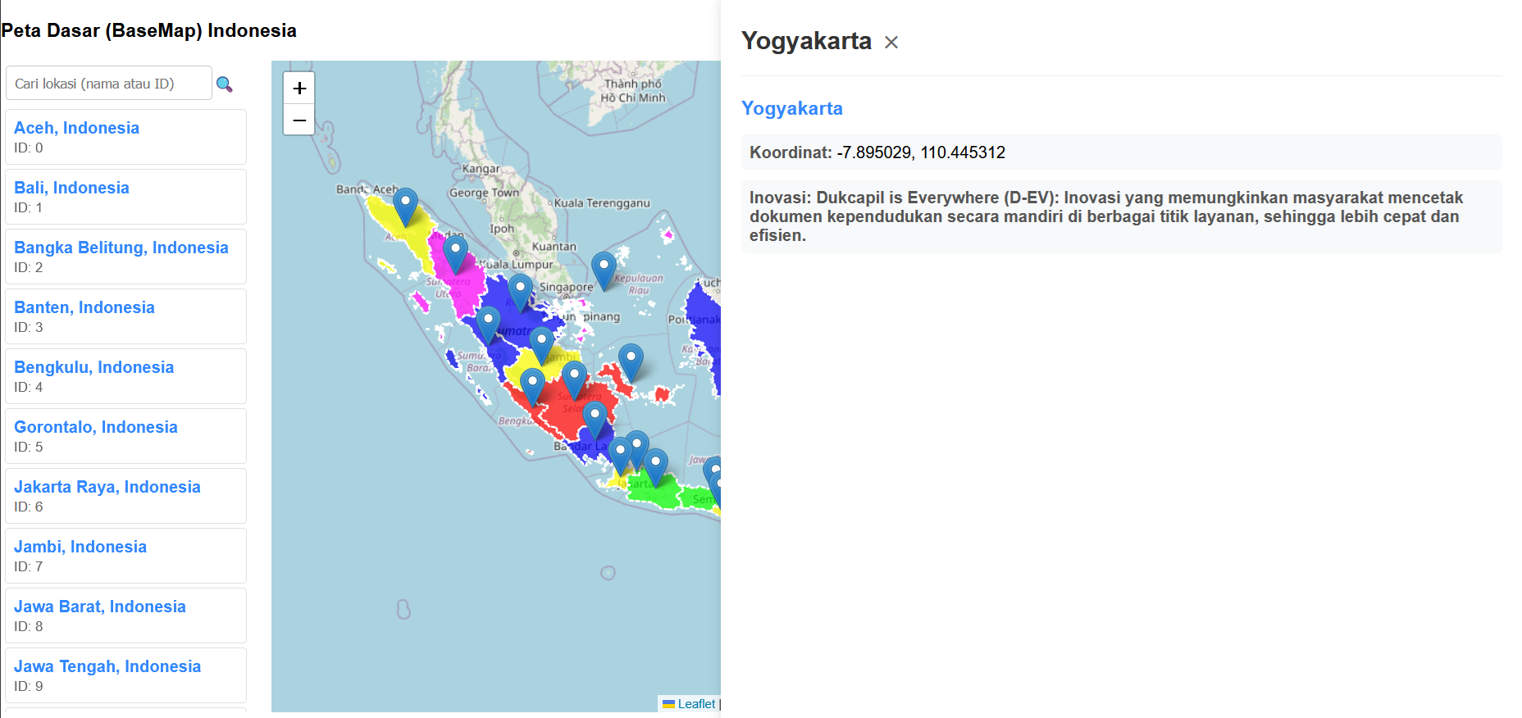This screenshot has width=1522, height=718.
Task: Open Jakarta Raya, Indonesia entry
Action: click(125, 496)
